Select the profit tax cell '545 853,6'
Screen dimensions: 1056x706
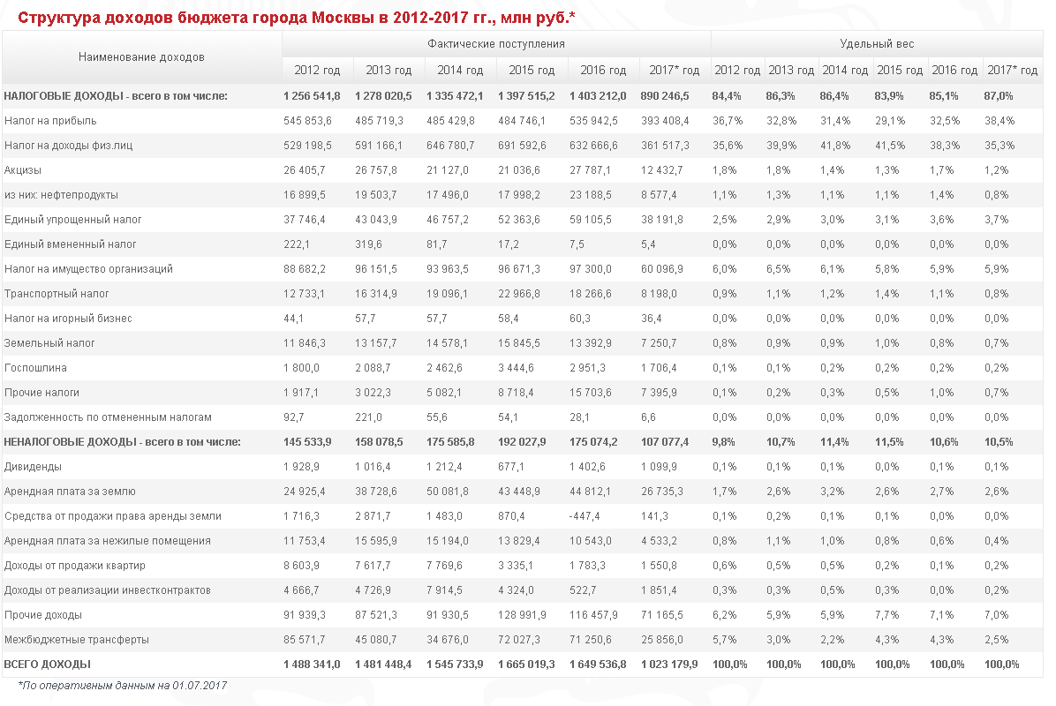click(x=308, y=121)
